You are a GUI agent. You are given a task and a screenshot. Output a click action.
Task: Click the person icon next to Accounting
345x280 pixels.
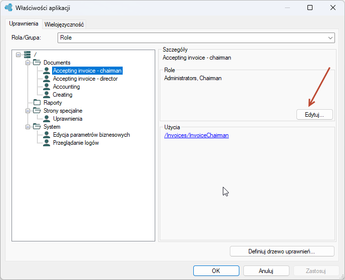click(x=47, y=87)
